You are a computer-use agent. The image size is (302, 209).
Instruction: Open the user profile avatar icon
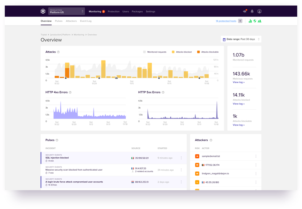pos(259,11)
